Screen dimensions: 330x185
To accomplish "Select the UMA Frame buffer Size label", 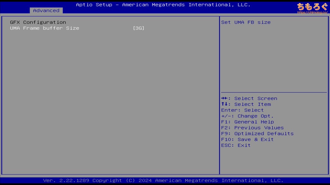I will tap(44, 28).
